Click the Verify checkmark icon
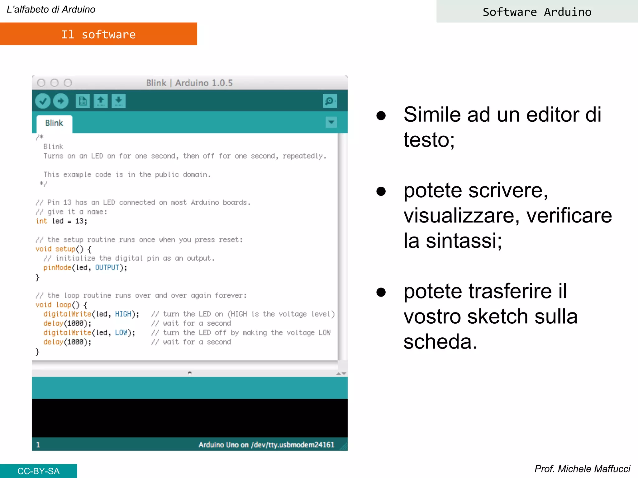The image size is (638, 478). click(43, 101)
